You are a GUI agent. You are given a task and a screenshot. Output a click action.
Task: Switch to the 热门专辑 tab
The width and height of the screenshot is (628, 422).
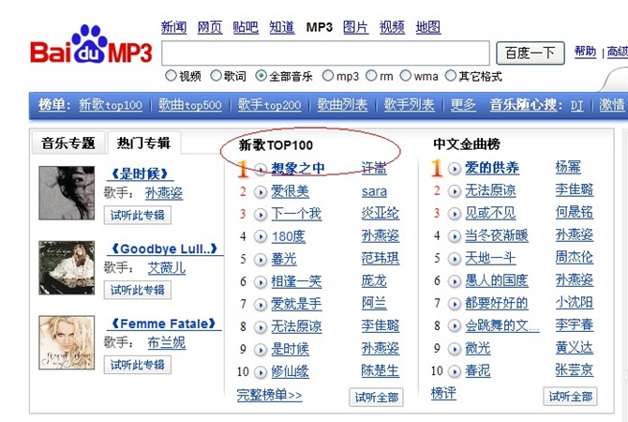143,143
